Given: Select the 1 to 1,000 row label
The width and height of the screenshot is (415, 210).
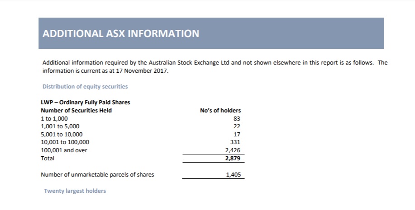Looking at the screenshot, I should (x=54, y=119).
